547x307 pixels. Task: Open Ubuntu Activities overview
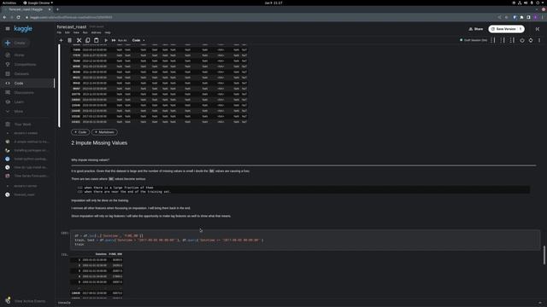coord(9,3)
